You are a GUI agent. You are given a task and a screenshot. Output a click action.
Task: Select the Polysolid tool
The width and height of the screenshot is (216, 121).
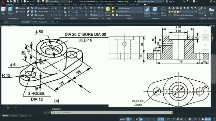click(x=20, y=8)
